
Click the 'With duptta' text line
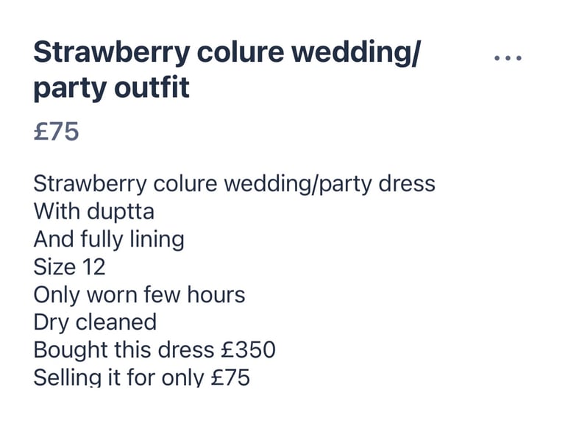pyautogui.click(x=94, y=212)
